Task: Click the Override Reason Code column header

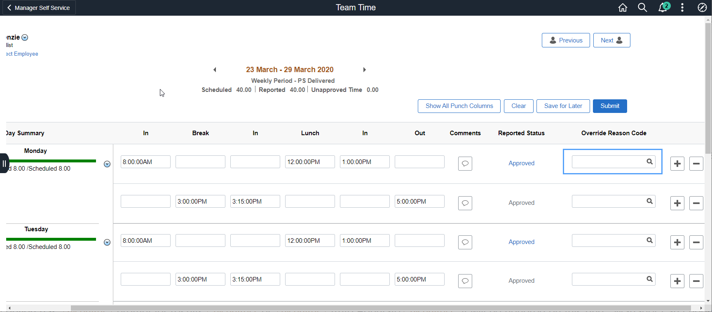Action: tap(614, 133)
